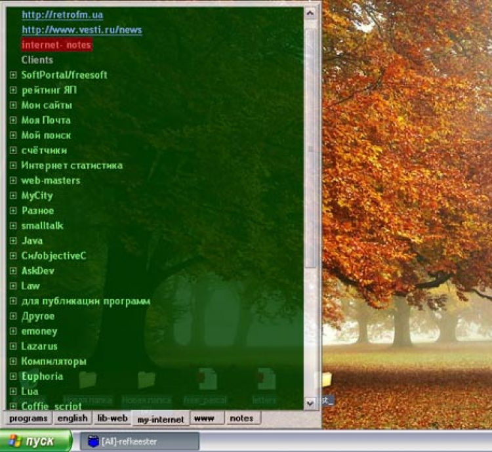Expand the Другое node
Viewport: 492px width, 452px height.
pos(13,316)
